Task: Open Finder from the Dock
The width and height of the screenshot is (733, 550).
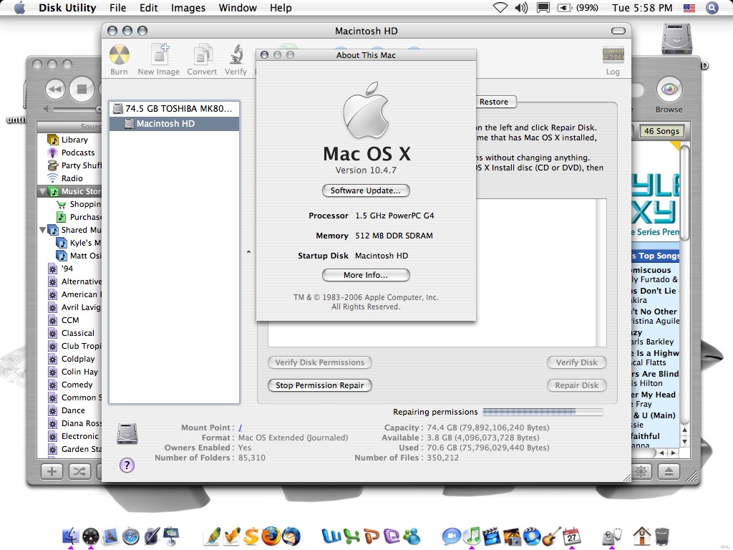Action: 71,536
